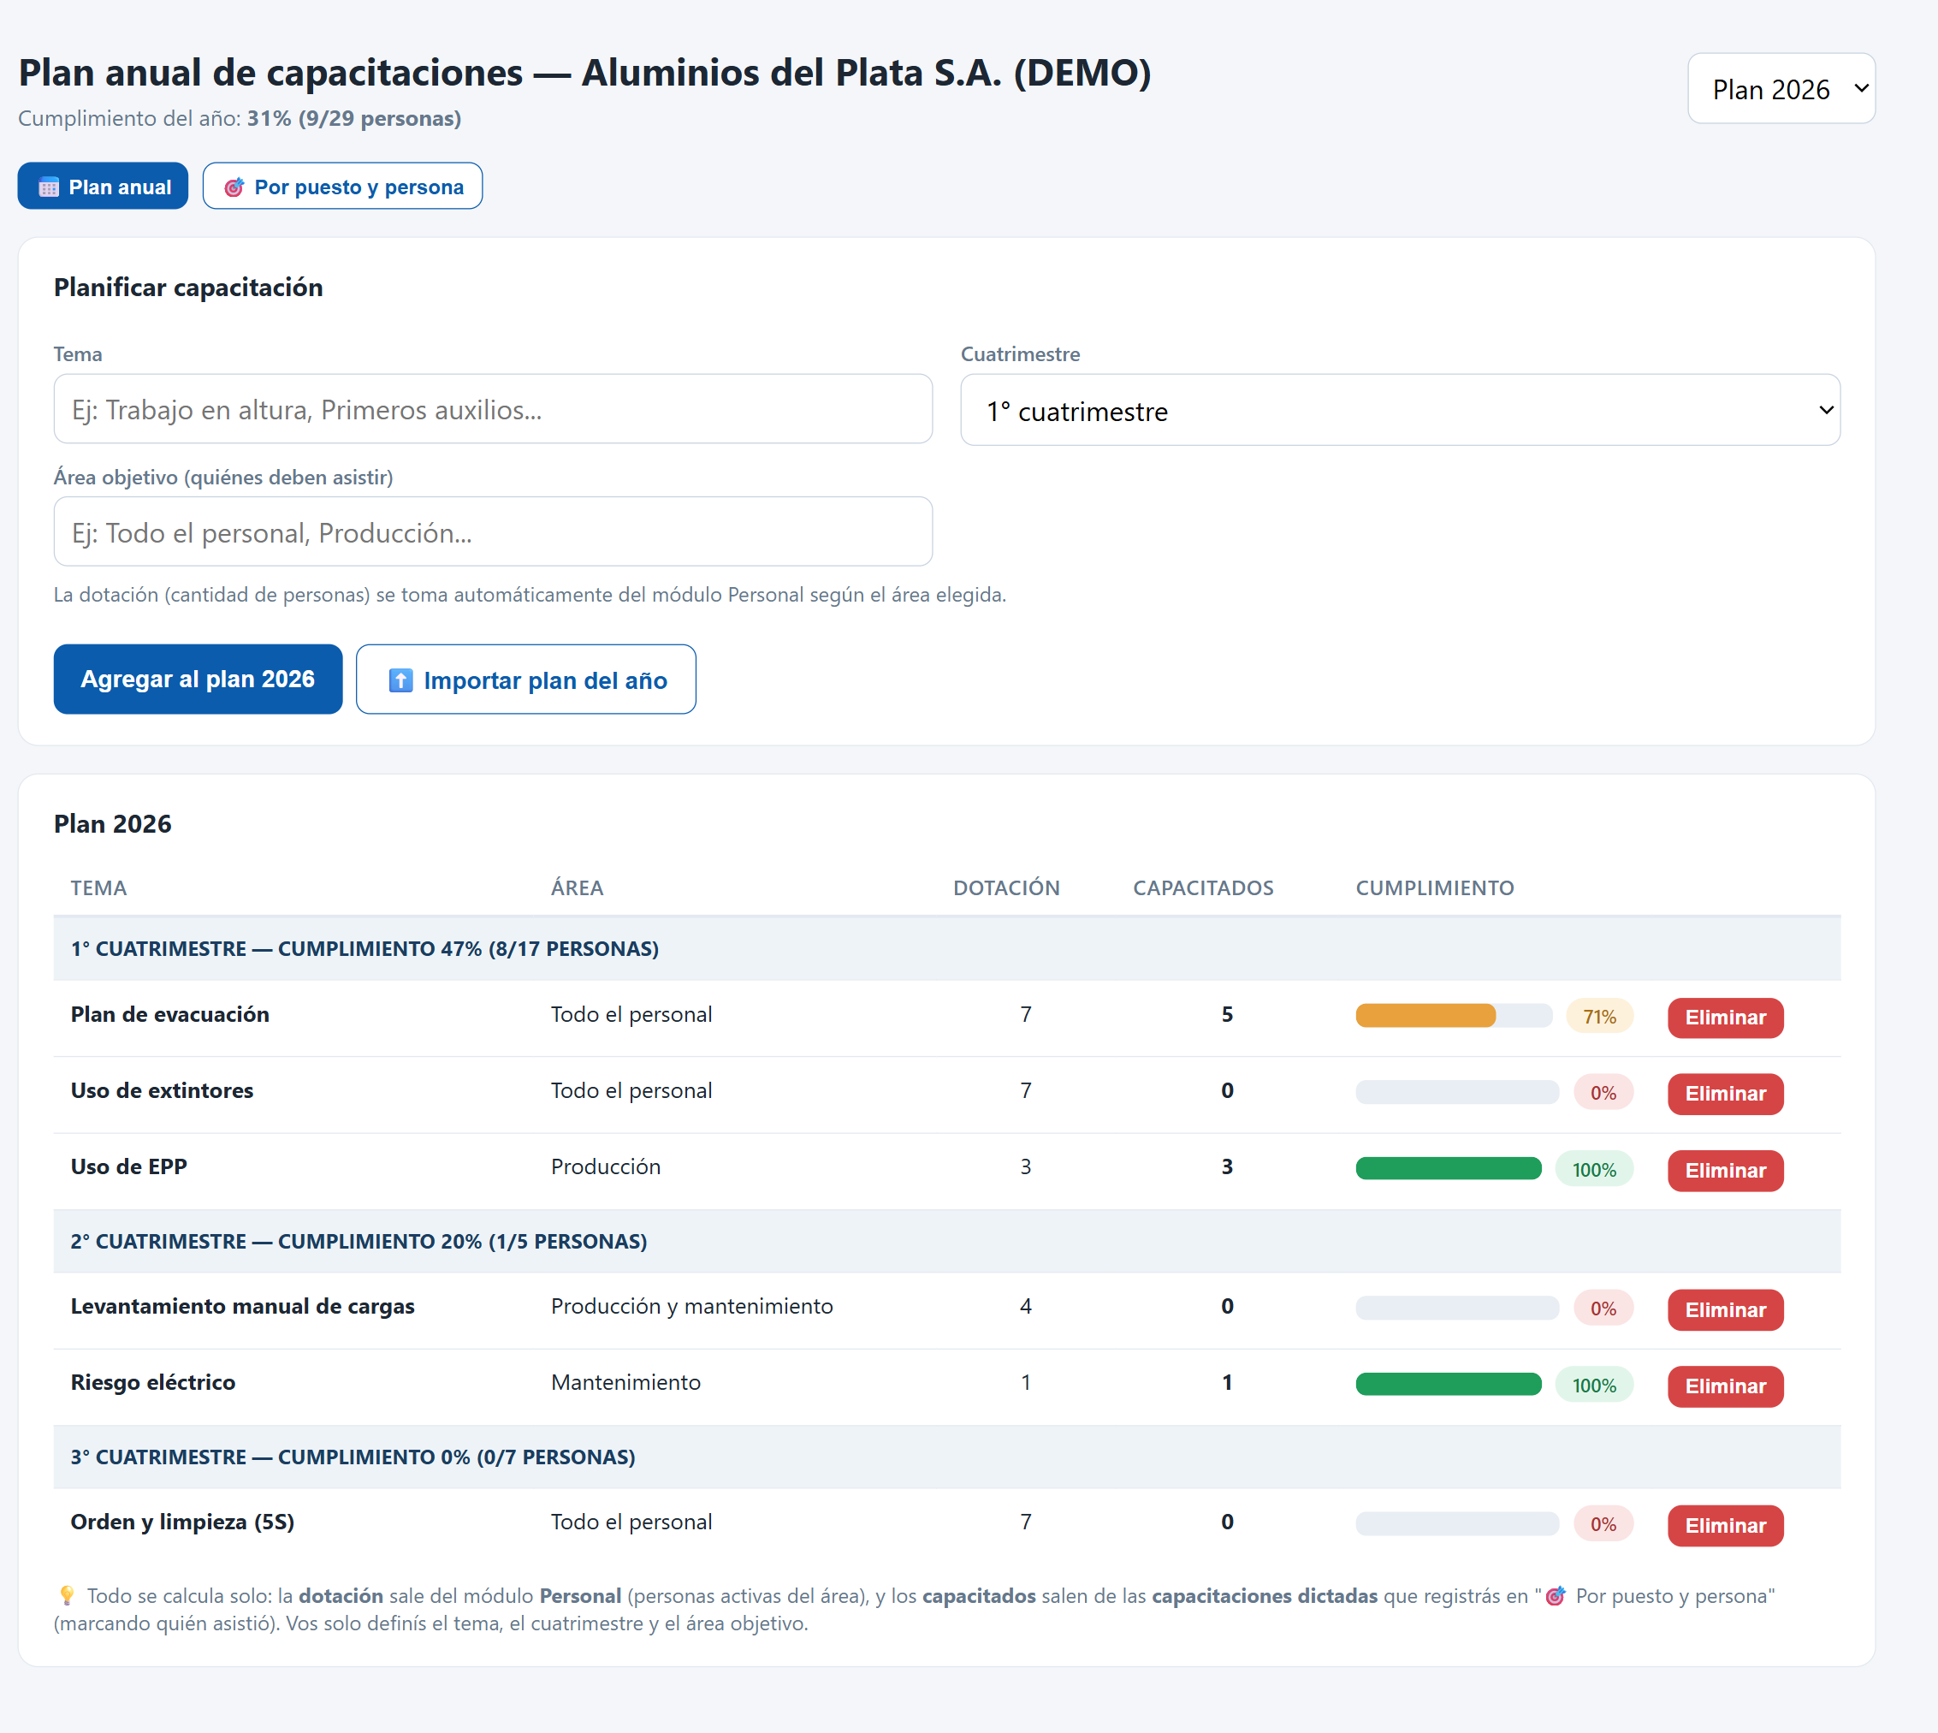1938x1733 pixels.
Task: Click the 100% progress bar for Riesgo eléctrico
Action: (x=1449, y=1385)
